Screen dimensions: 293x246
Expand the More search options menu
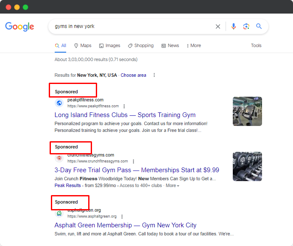(194, 46)
